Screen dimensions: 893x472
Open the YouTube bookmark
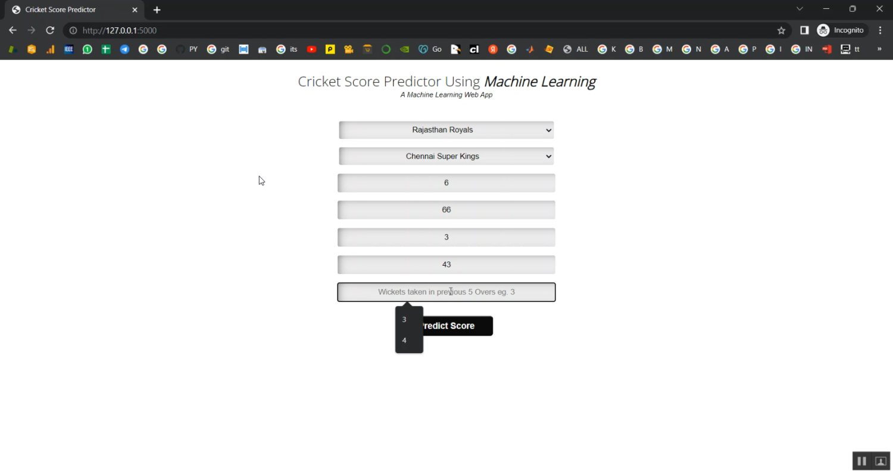[x=311, y=49]
